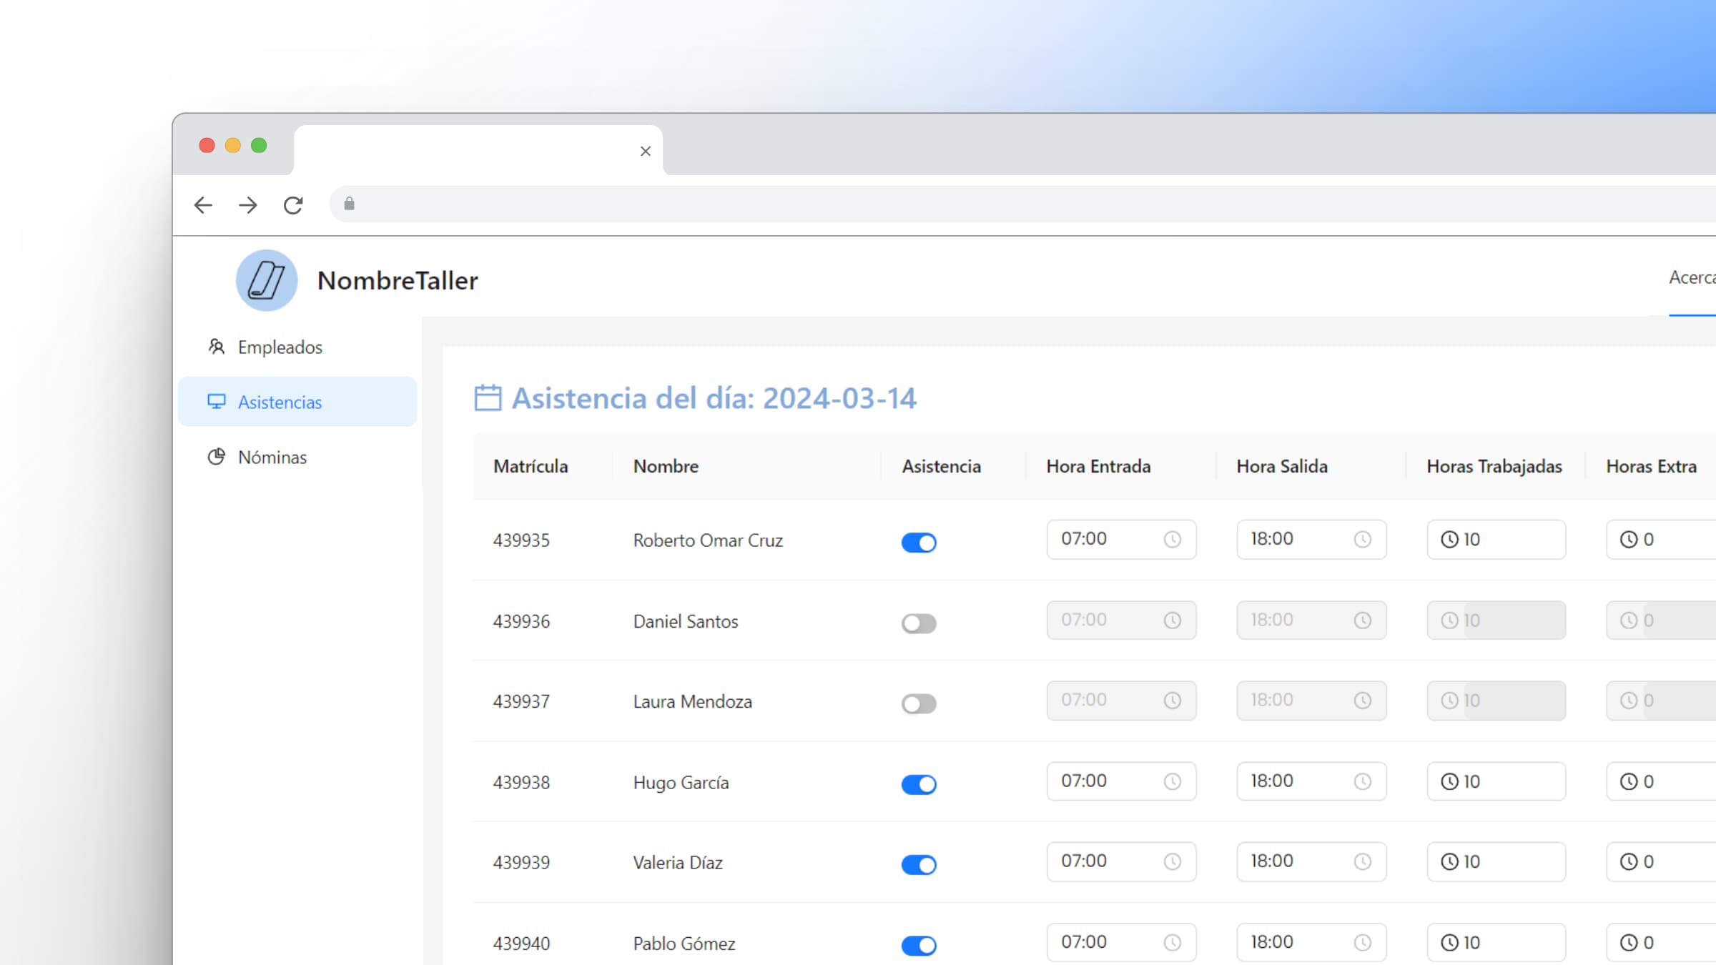
Task: Turn on Laura Mendoza's attendance switch
Action: pyautogui.click(x=919, y=704)
